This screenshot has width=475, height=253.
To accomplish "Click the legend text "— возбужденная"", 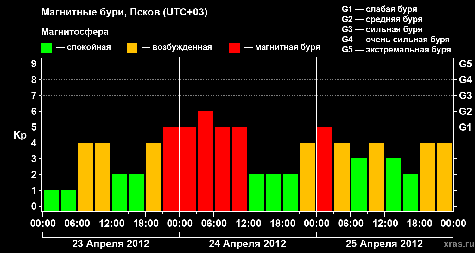I will point(177,47).
